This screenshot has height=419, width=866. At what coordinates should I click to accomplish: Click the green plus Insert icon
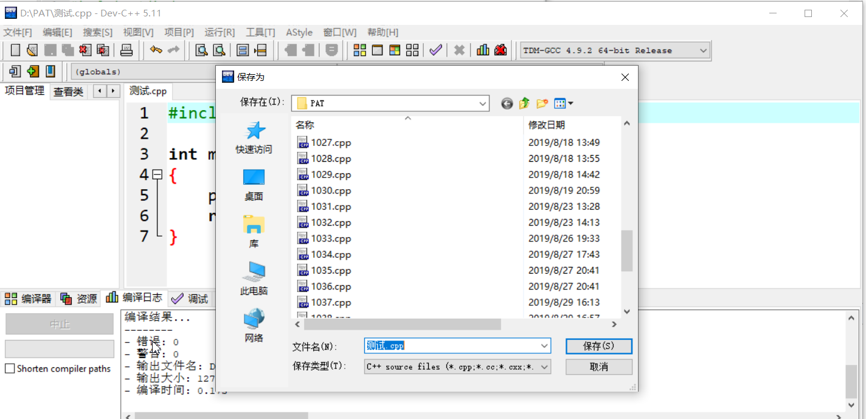pos(33,71)
